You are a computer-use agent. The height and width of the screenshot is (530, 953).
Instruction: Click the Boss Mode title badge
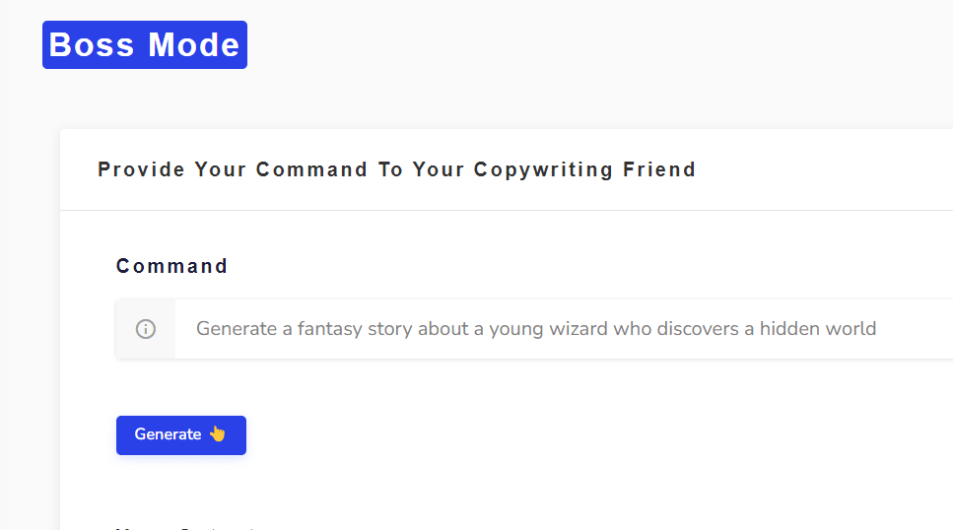[145, 45]
